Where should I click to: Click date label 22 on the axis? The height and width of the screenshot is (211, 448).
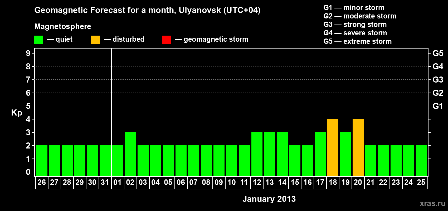(x=383, y=182)
